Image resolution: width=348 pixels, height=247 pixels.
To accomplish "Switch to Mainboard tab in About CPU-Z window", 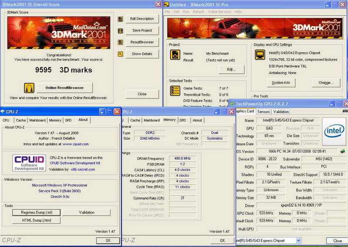I will pyautogui.click(x=37, y=120).
